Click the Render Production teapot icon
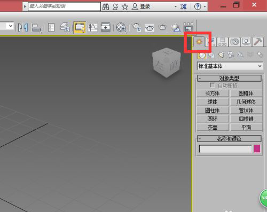 point(162,27)
